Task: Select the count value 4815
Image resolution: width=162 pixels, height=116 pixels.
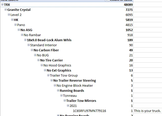Action: tap(129, 25)
